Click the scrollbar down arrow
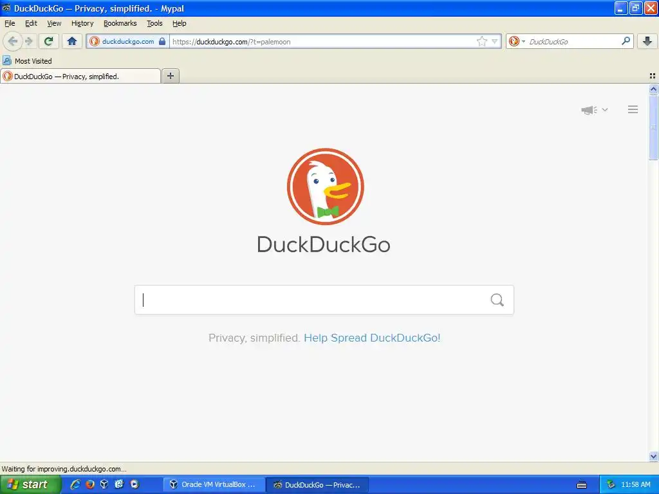The height and width of the screenshot is (494, 659). point(653,456)
